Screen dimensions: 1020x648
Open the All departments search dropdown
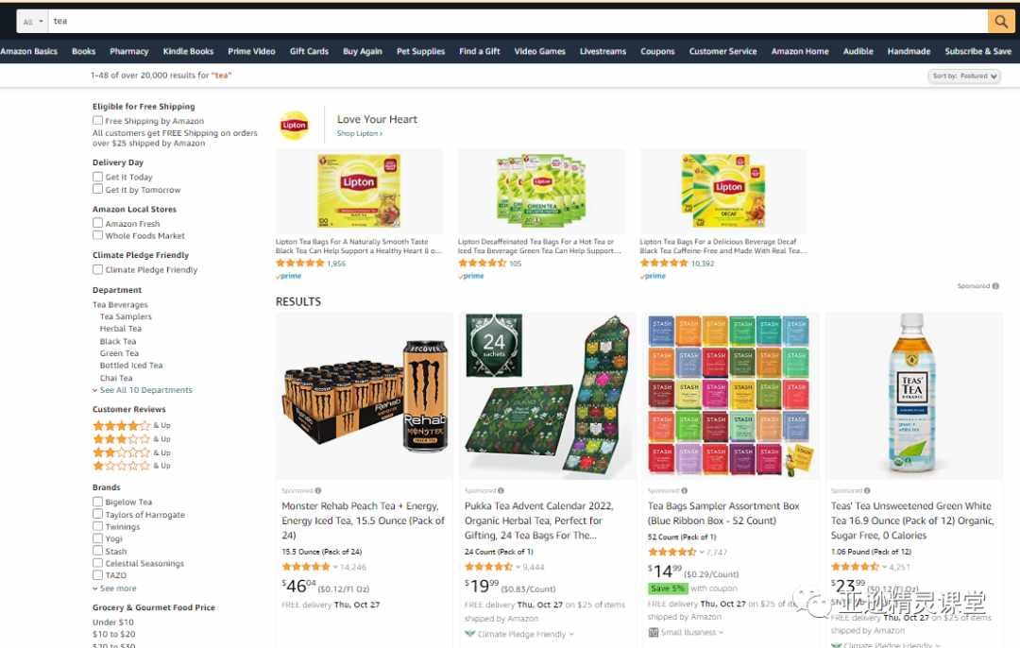coord(32,22)
